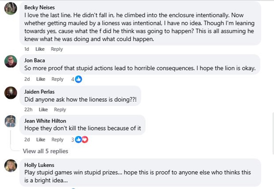Like Jon Baca's comment

pos(41,79)
